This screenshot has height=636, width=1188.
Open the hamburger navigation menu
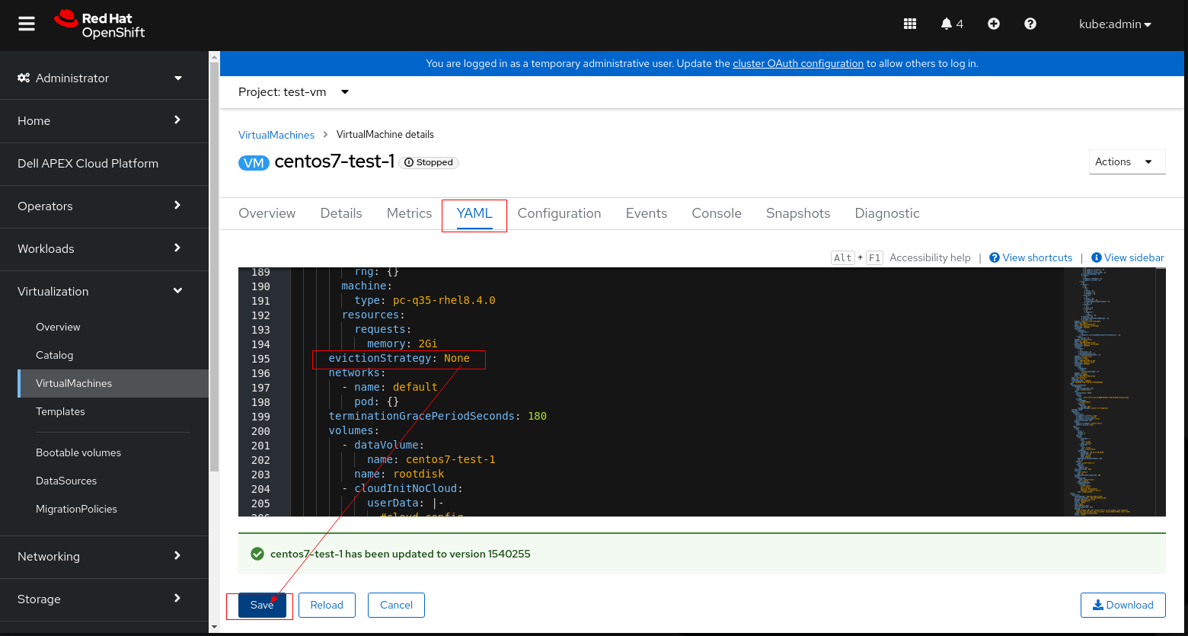coord(27,24)
